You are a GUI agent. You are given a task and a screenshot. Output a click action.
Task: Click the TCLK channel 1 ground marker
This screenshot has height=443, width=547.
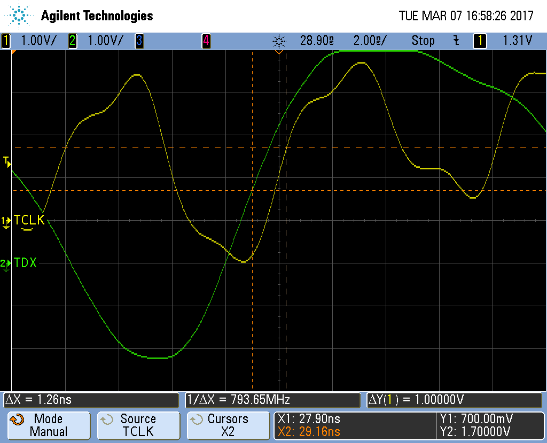(6, 221)
